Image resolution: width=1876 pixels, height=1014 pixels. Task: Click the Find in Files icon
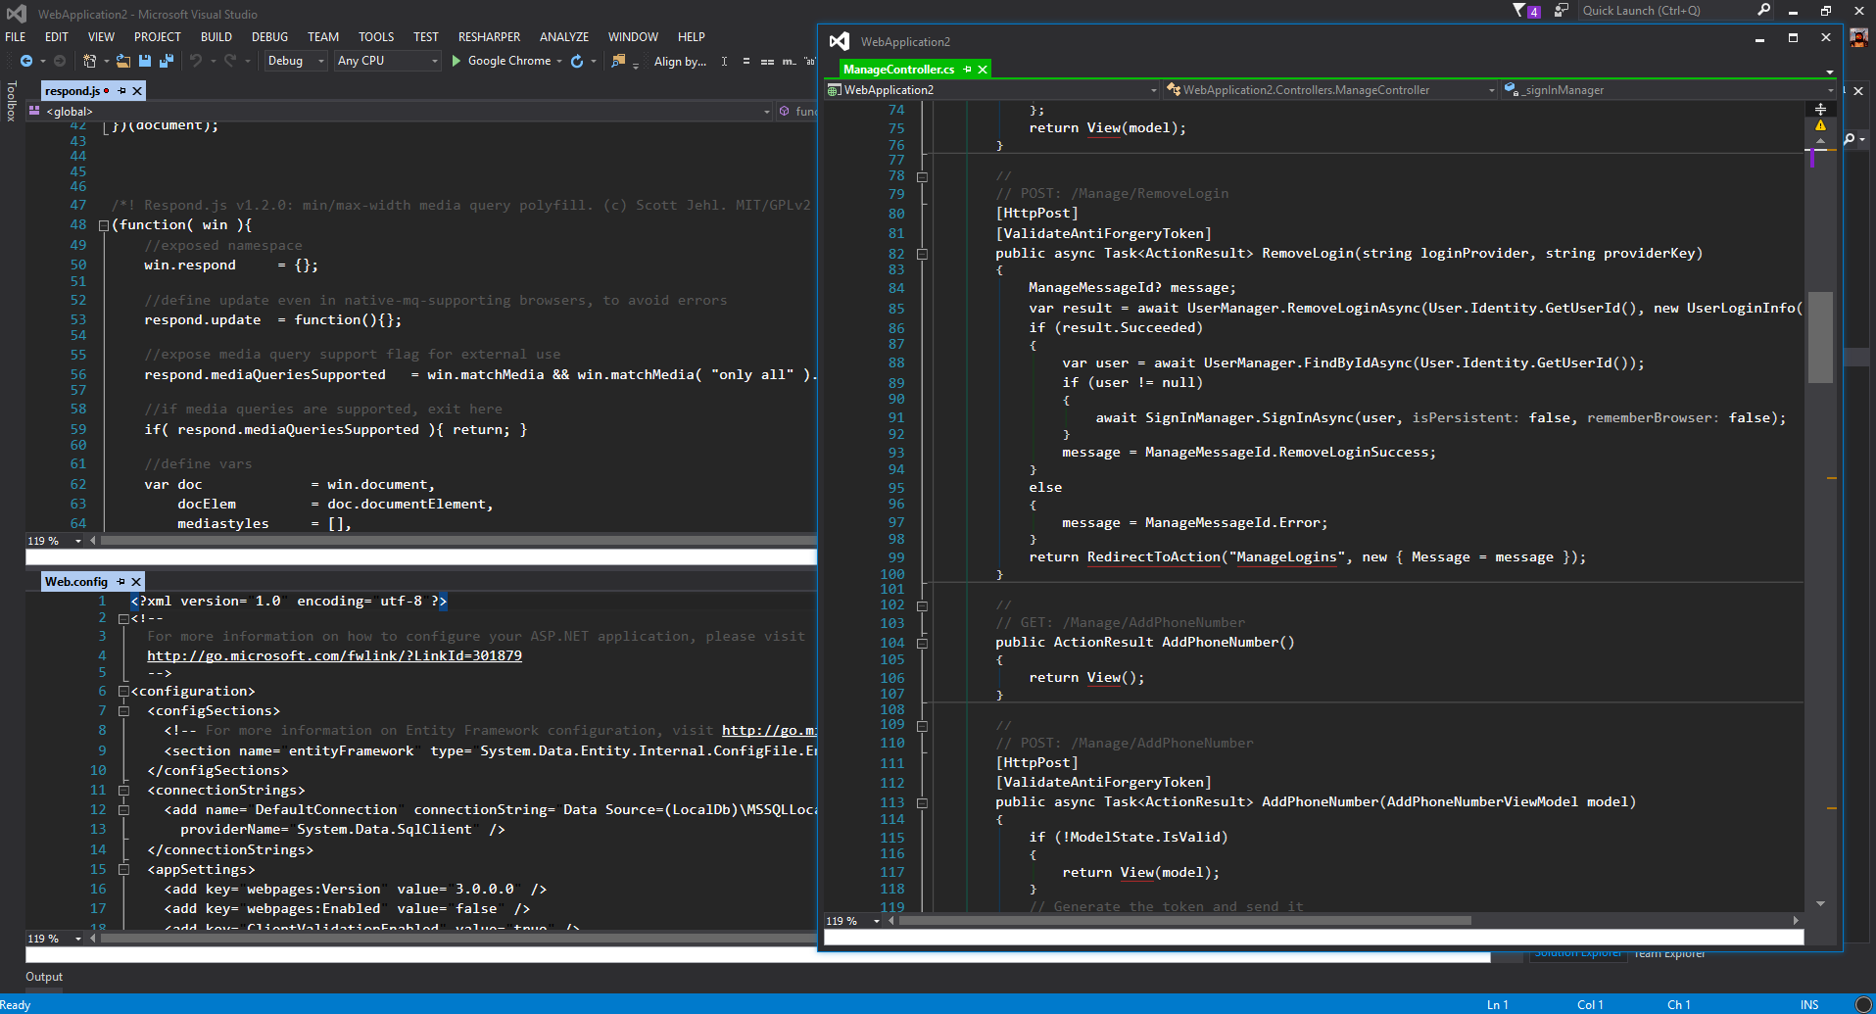pyautogui.click(x=618, y=61)
